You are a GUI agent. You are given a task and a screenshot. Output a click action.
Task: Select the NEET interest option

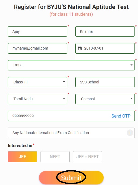pos(55,157)
